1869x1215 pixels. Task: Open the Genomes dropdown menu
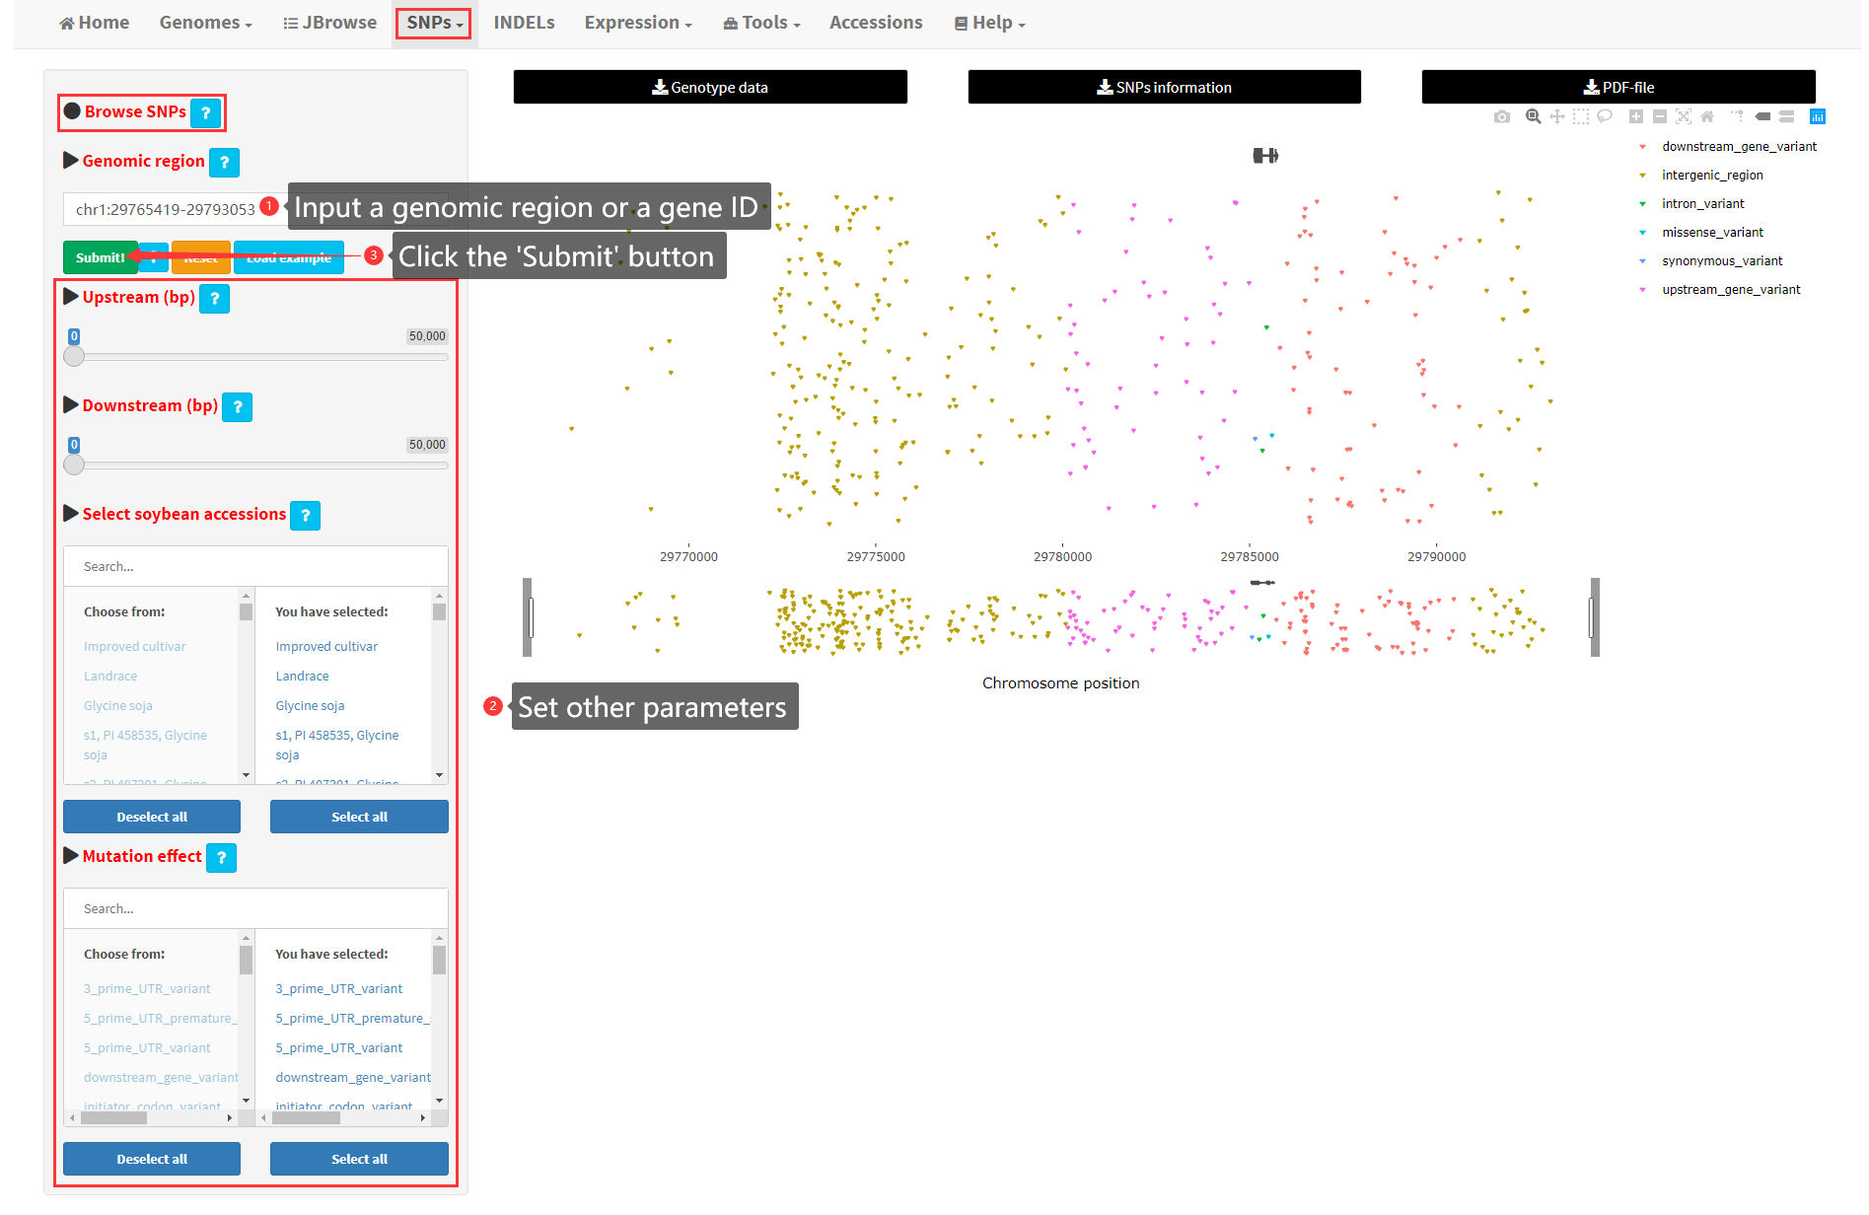point(205,23)
